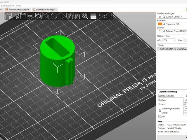
Task: Enable the Rand checkbox
Action: pos(185,40)
